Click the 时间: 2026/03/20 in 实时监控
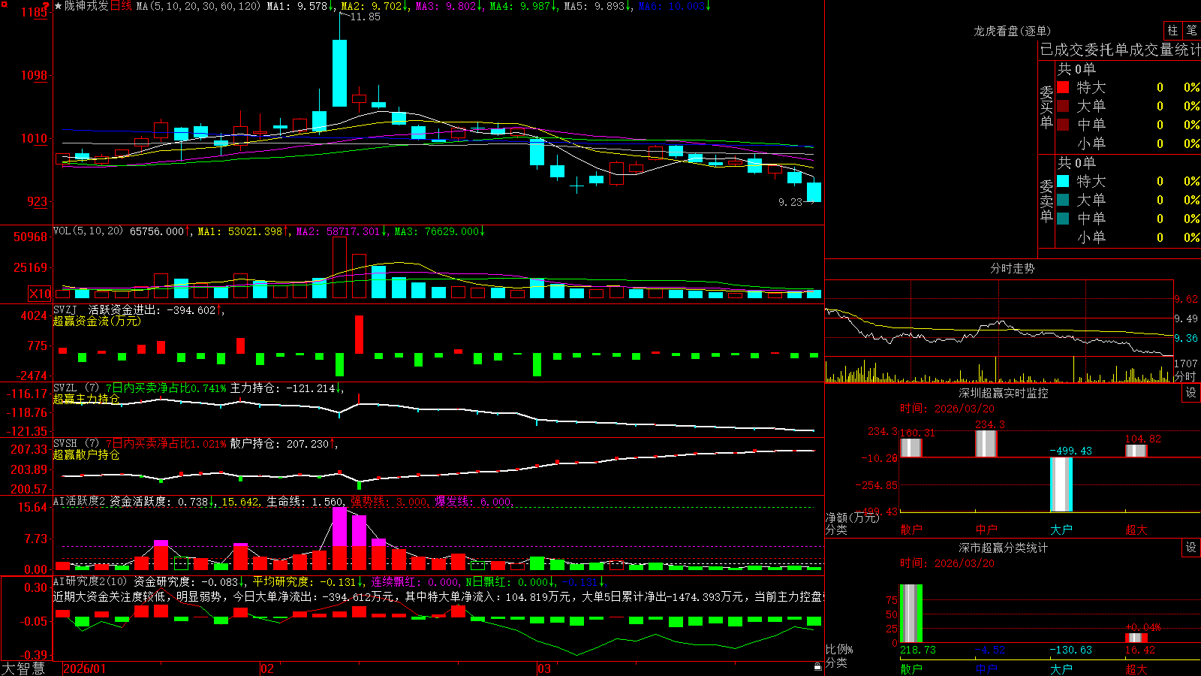This screenshot has height=676, width=1201. 947,409
